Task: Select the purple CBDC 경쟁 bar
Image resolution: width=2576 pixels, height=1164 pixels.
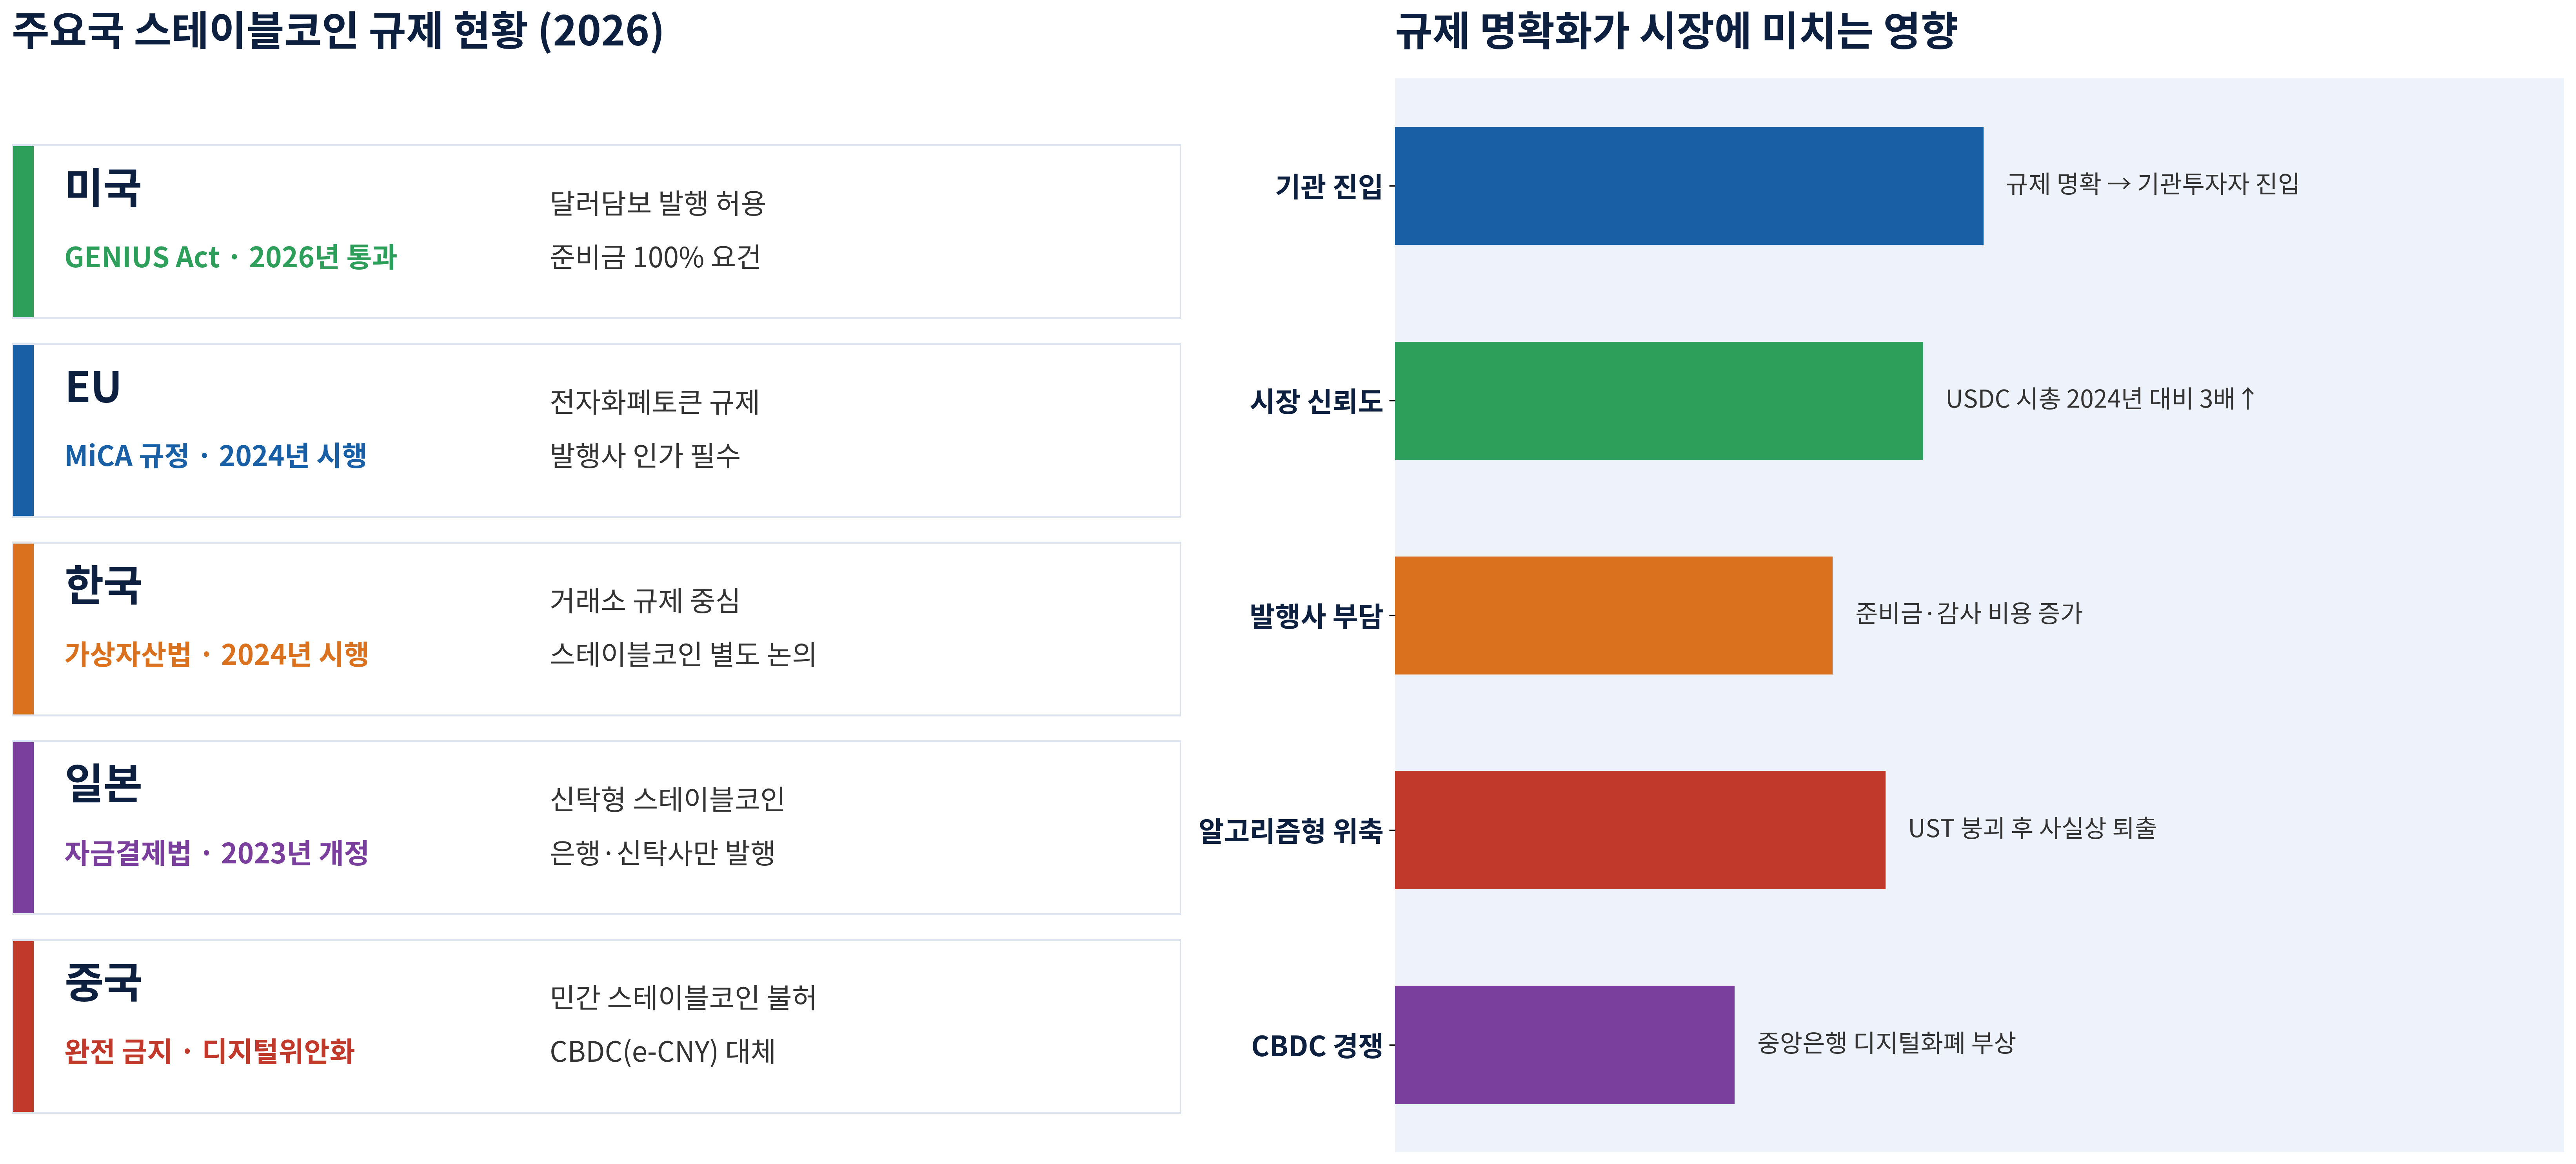Action: tap(1564, 1045)
